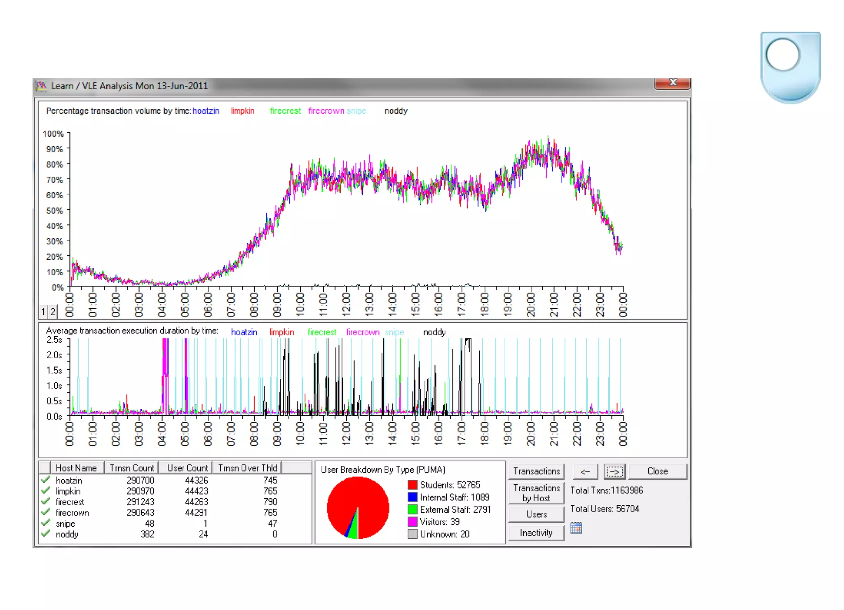Open the Users report button
The height and width of the screenshot is (610, 844).
(536, 514)
